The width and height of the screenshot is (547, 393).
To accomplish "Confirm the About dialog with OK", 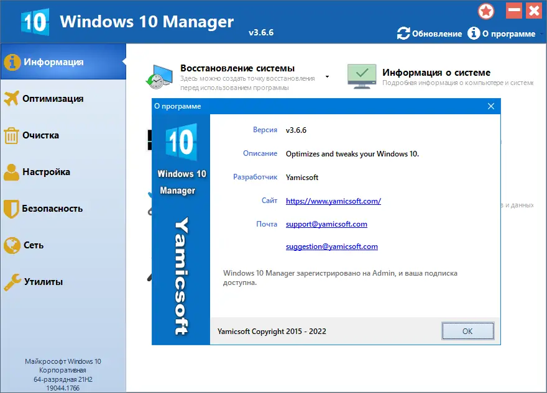I will (468, 331).
